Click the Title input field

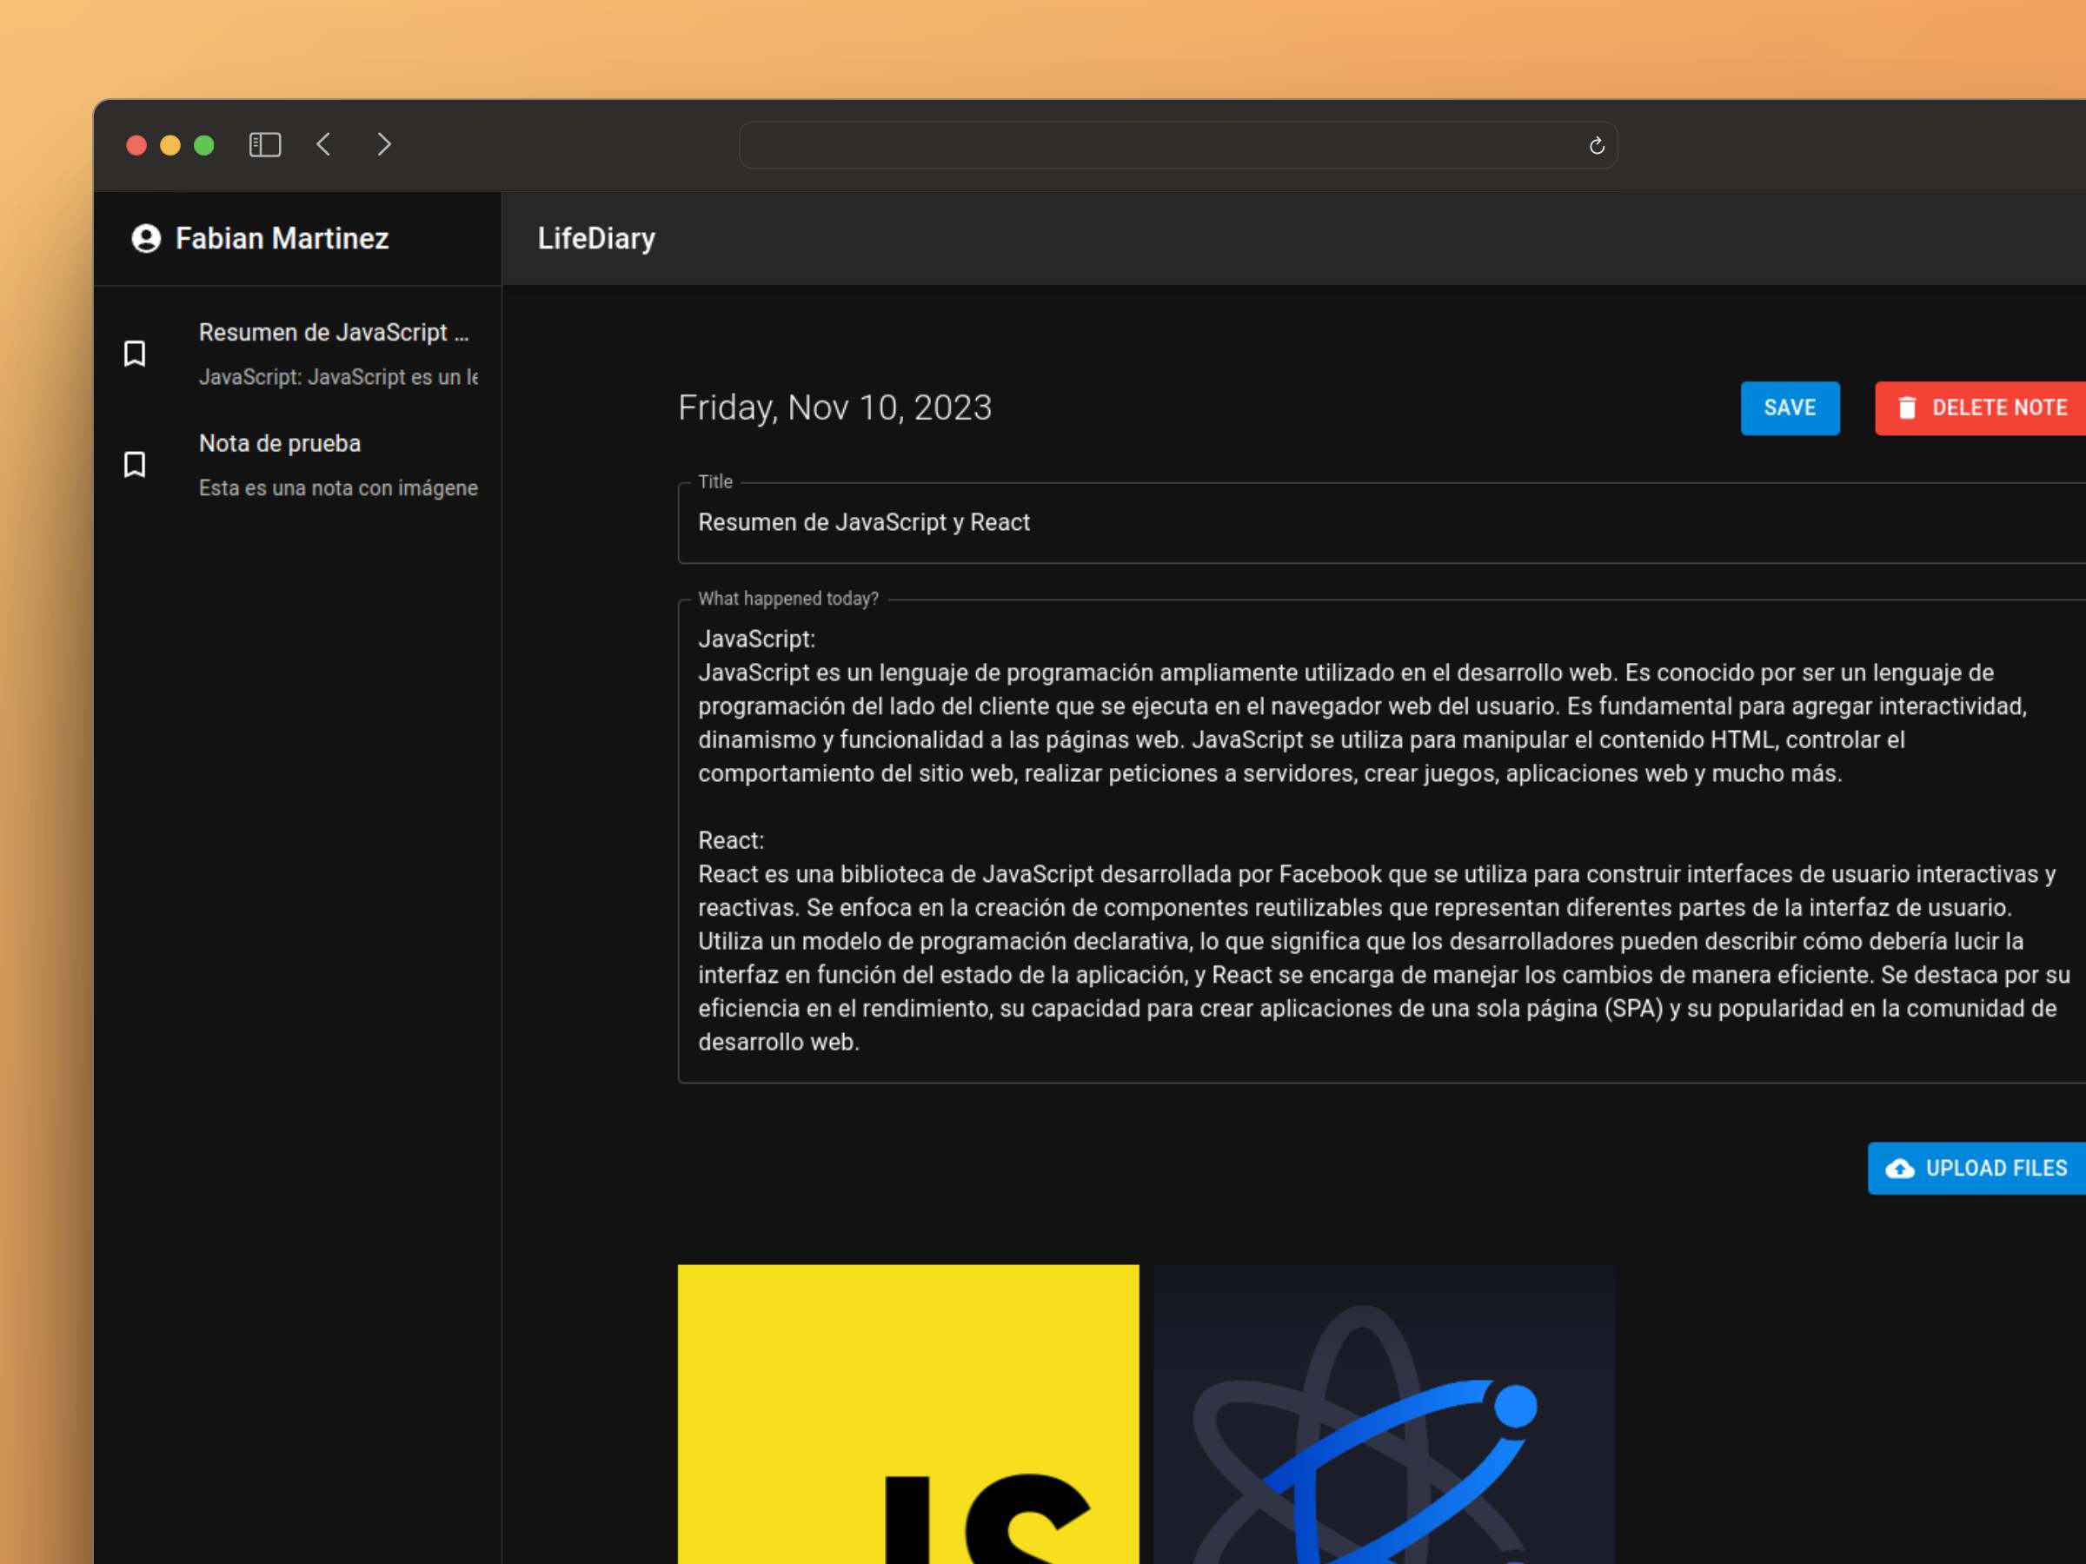(x=1382, y=523)
